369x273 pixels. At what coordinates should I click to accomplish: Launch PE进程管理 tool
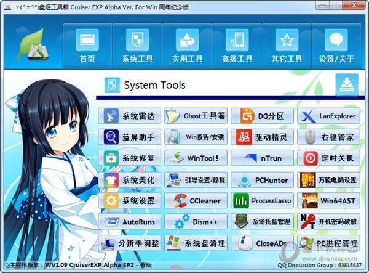click(329, 243)
